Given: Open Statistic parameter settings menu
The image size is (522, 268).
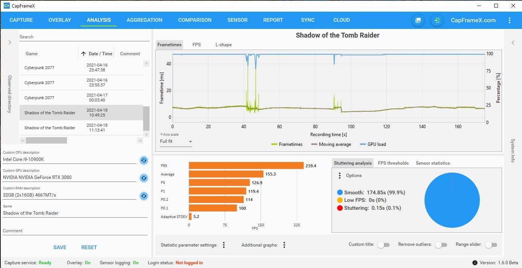Looking at the screenshot, I should tap(224, 245).
